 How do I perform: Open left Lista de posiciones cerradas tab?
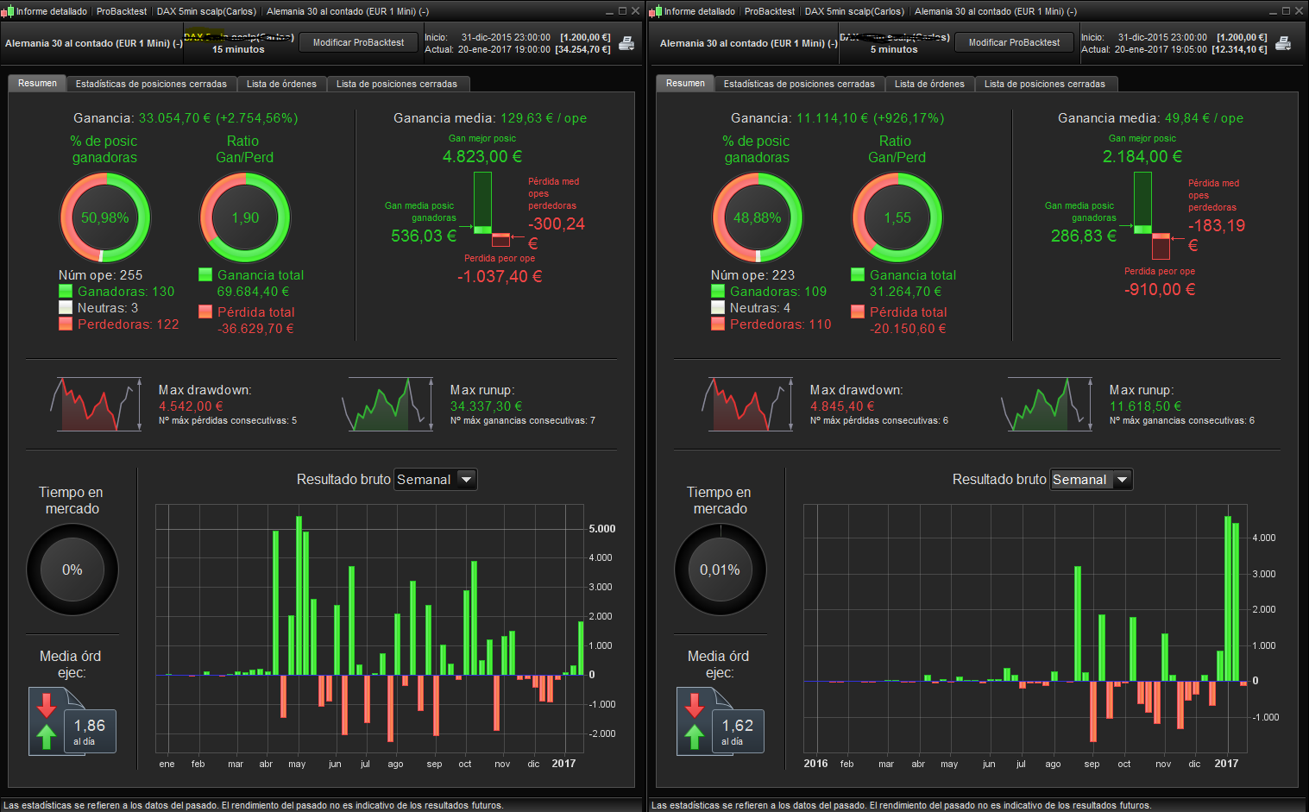tap(397, 84)
